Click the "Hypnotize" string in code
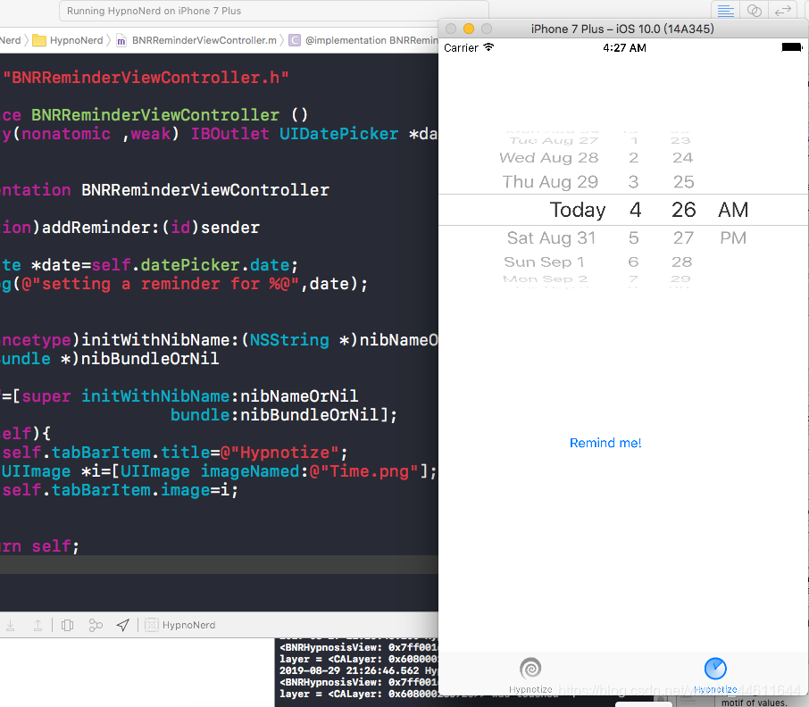Viewport: 809px width, 707px height. click(279, 453)
